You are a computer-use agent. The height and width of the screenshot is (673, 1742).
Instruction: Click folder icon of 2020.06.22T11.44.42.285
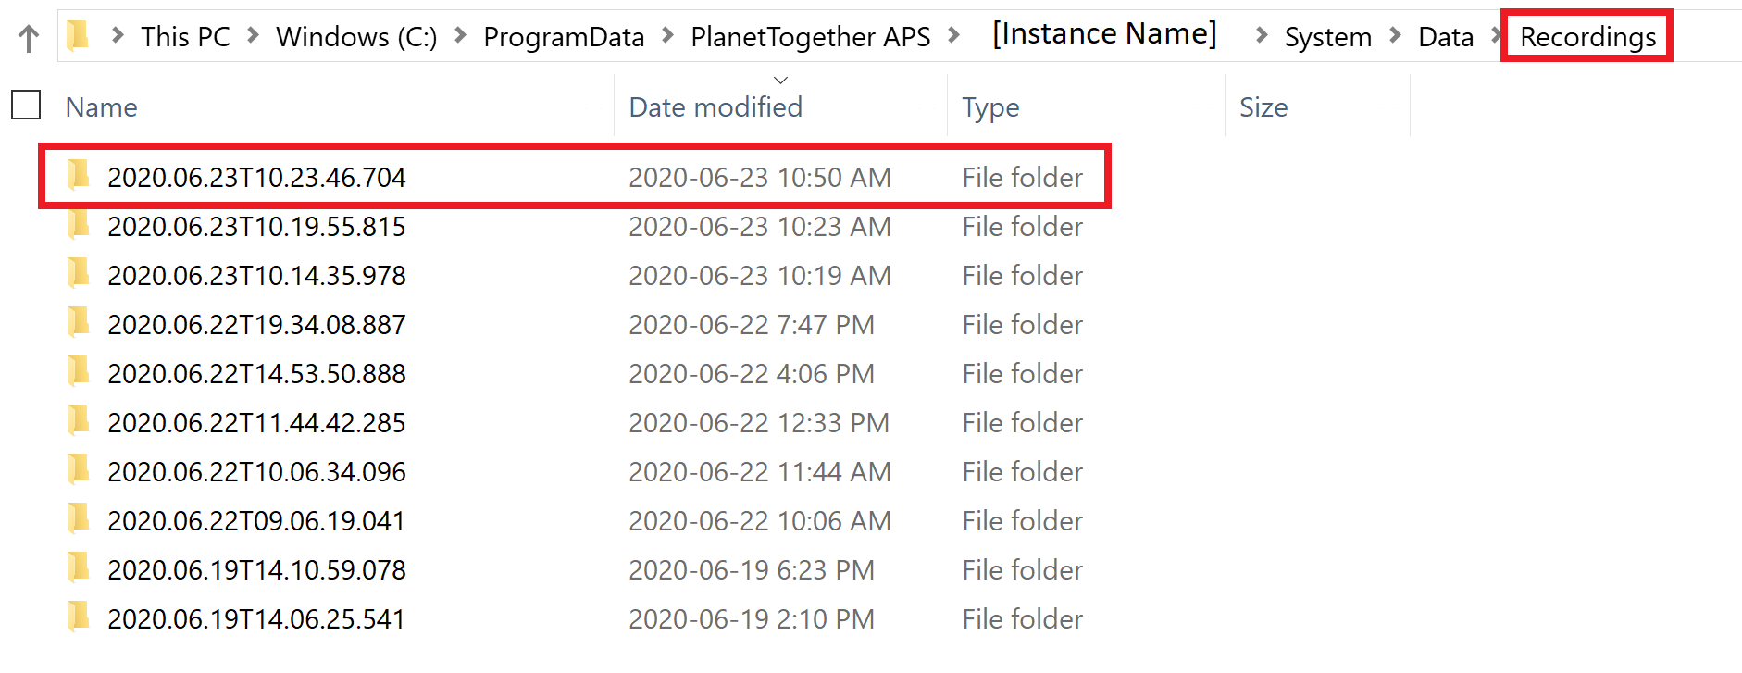(x=80, y=419)
